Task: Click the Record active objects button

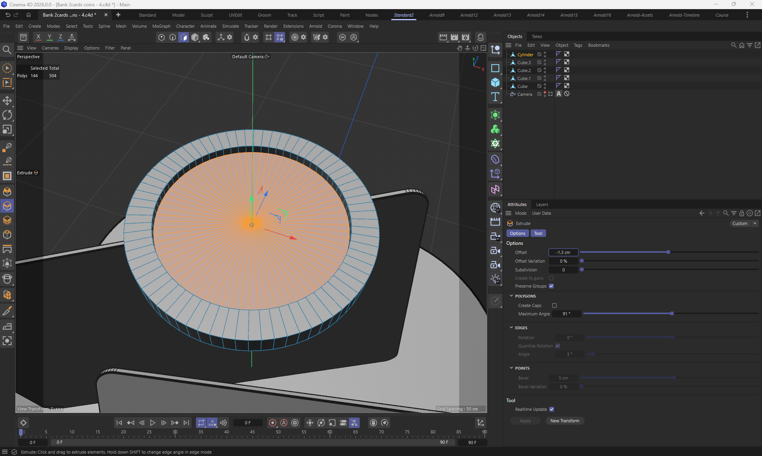Action: pos(272,423)
